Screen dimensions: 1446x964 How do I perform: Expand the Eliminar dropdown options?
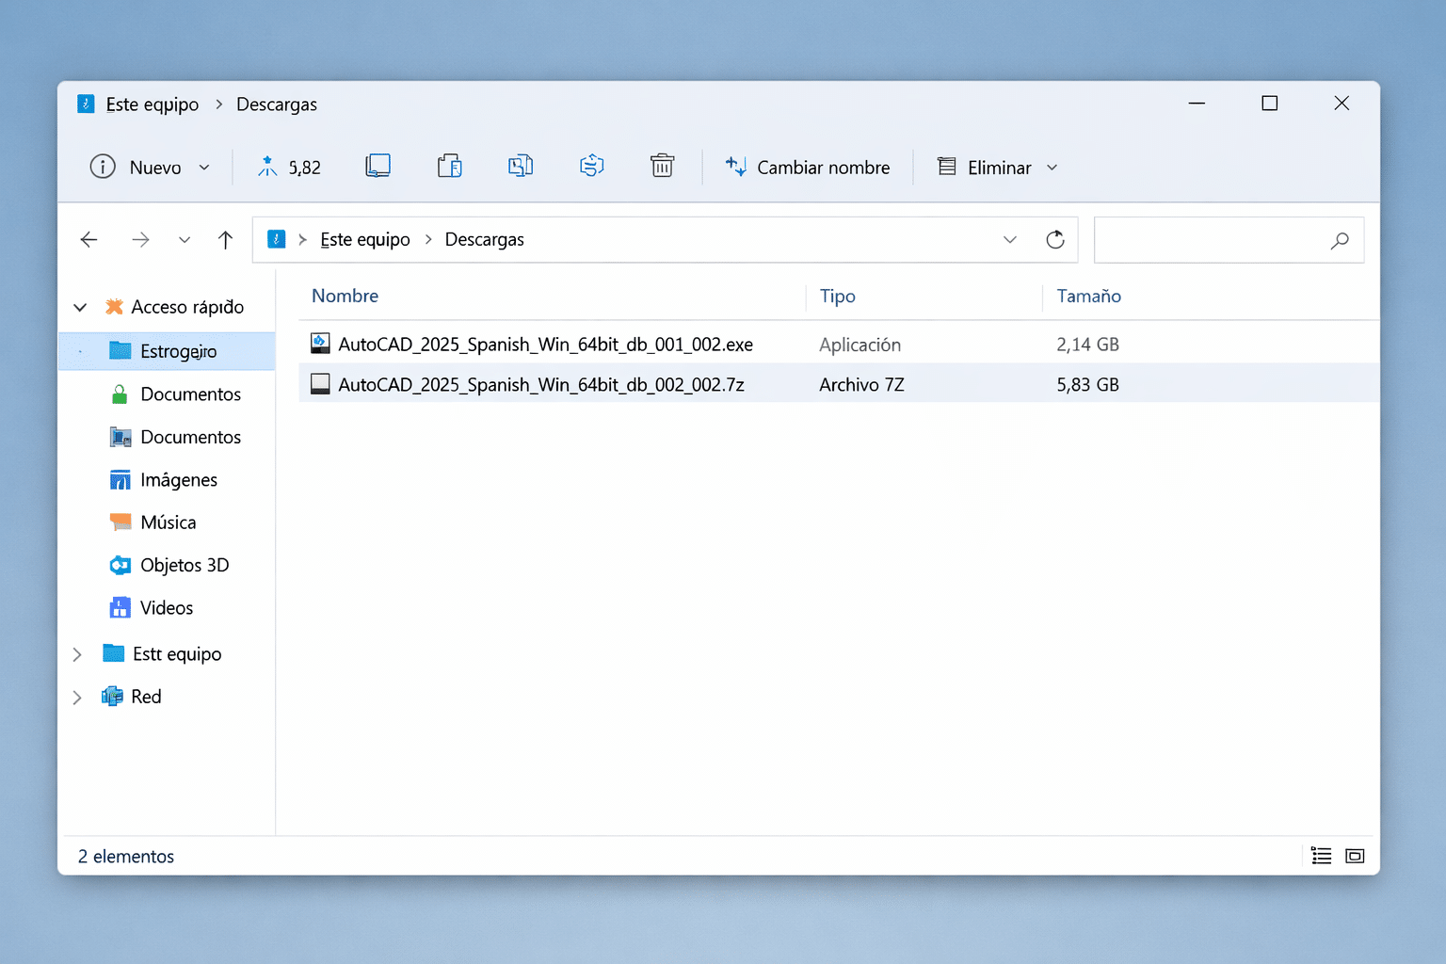1052,167
